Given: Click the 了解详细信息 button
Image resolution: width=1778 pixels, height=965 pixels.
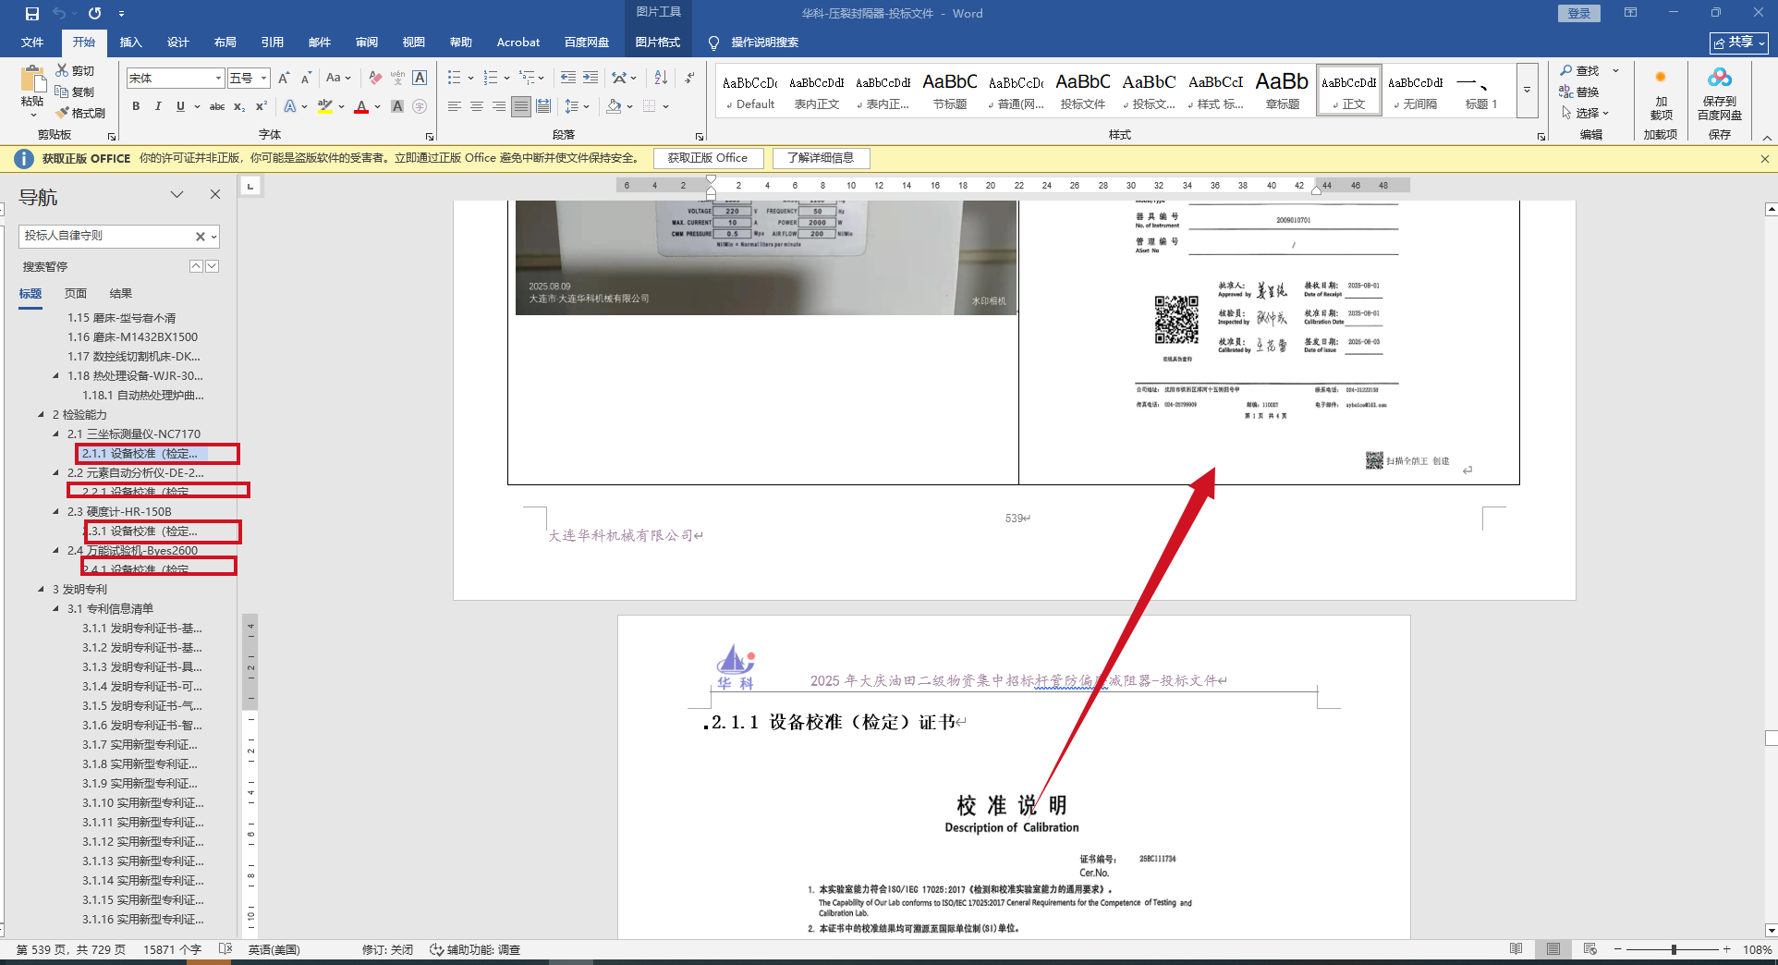Looking at the screenshot, I should click(x=821, y=158).
